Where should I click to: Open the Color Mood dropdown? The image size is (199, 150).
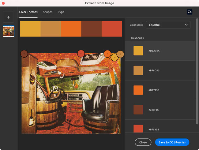point(168,25)
